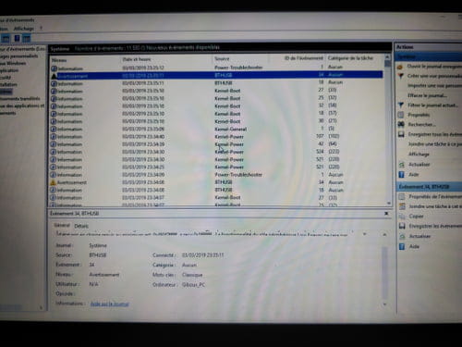Screen dimensions: 462x347
Task: Select Journaux Windows in the console tree
Action: click(13, 63)
